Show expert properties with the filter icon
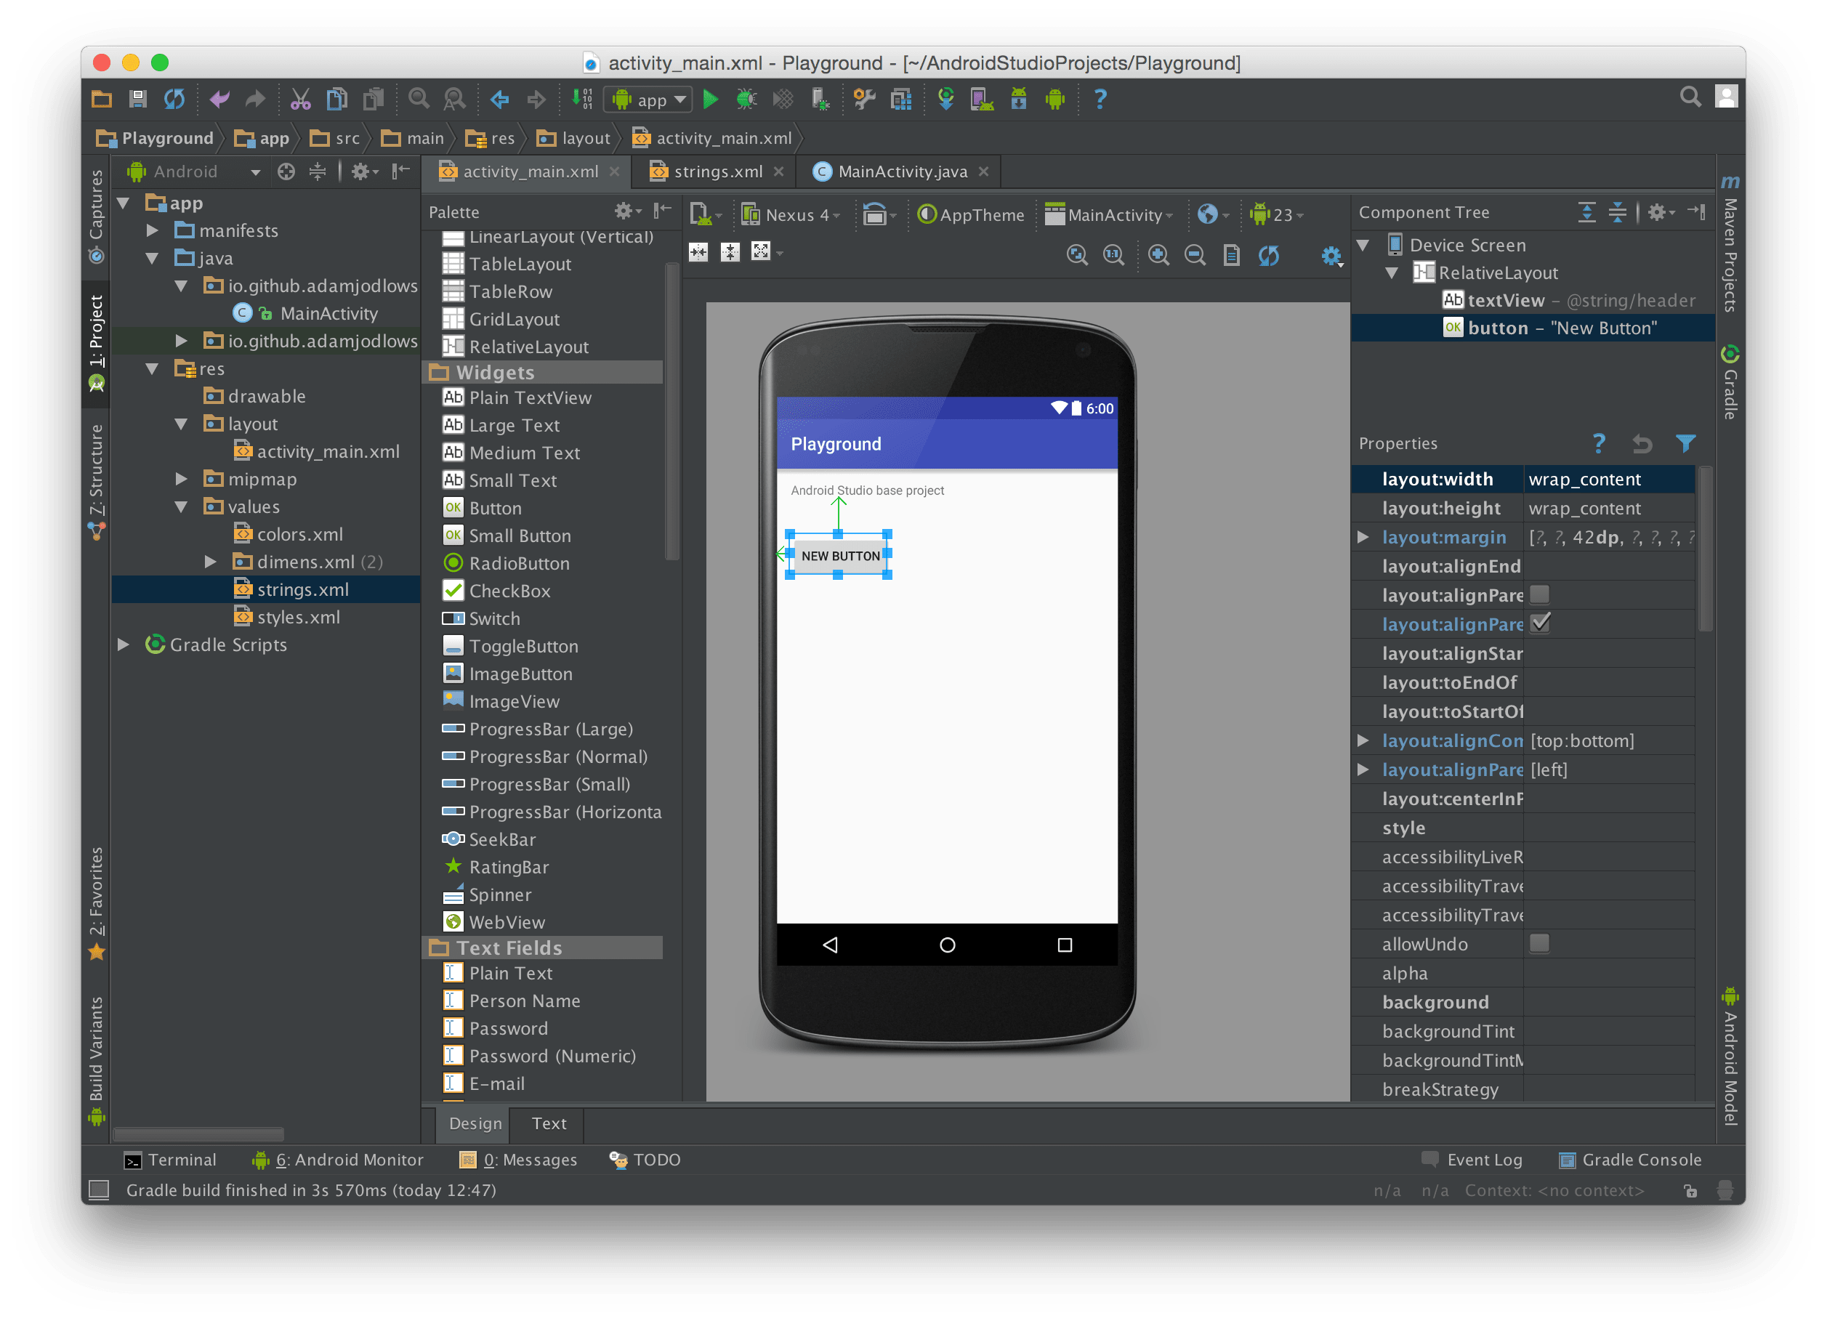This screenshot has width=1827, height=1321. 1685,443
